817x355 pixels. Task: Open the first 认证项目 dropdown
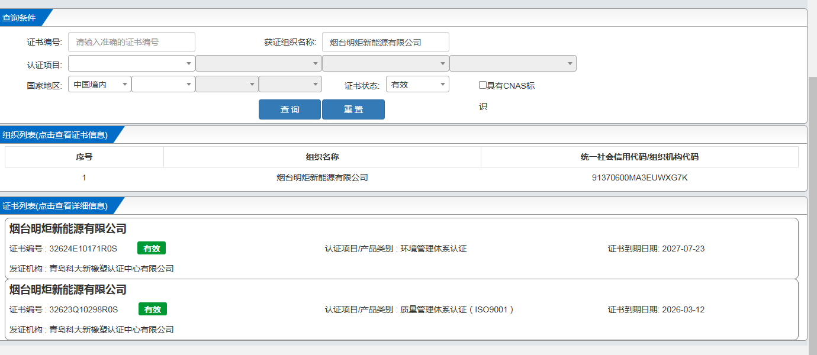coord(131,63)
